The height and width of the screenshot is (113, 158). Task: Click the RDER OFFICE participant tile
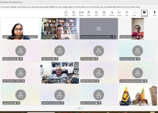(60, 50)
